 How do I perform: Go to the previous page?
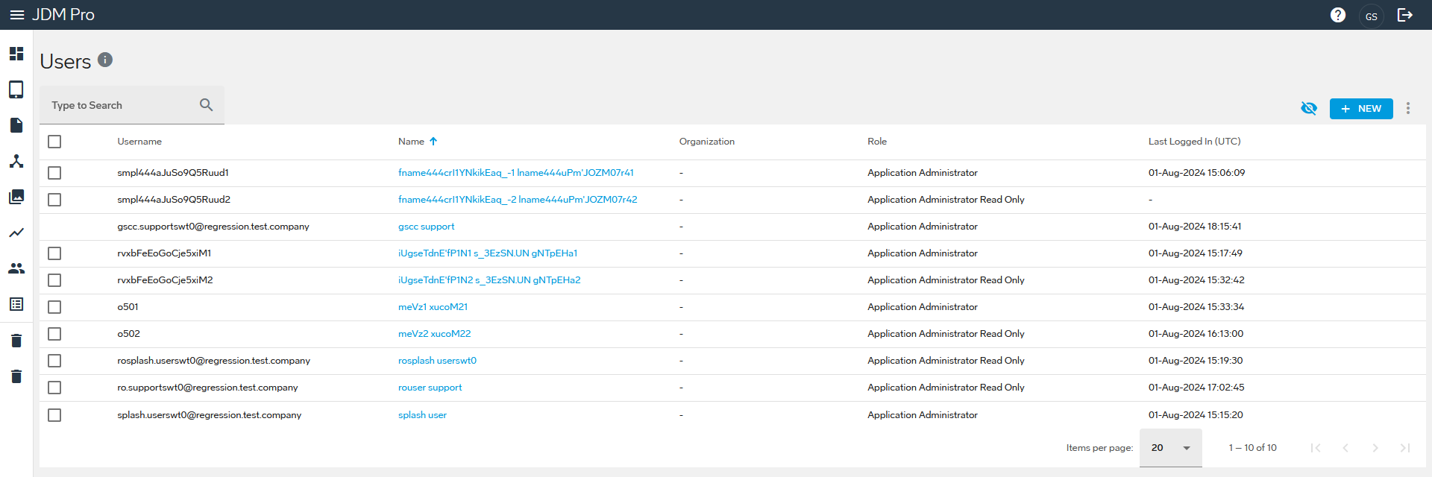pos(1345,448)
